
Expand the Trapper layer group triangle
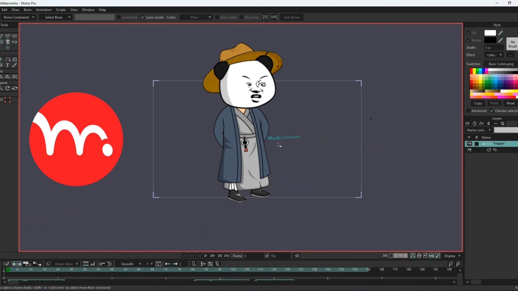(484, 144)
